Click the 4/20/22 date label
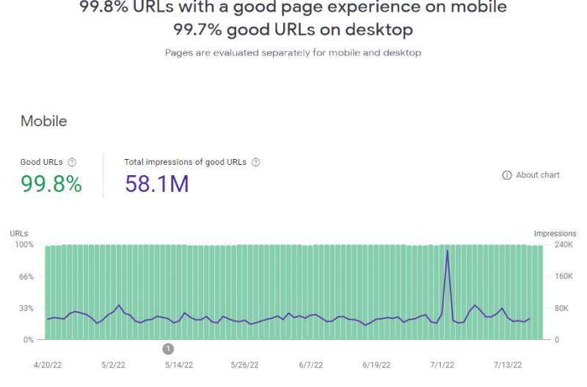This screenshot has width=587, height=387. (48, 364)
